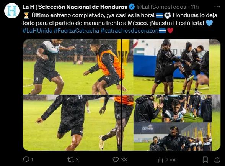The width and height of the screenshot is (225, 166).
Task: Open La H Selección Nacional profile name
Action: pyautogui.click(x=75, y=7)
